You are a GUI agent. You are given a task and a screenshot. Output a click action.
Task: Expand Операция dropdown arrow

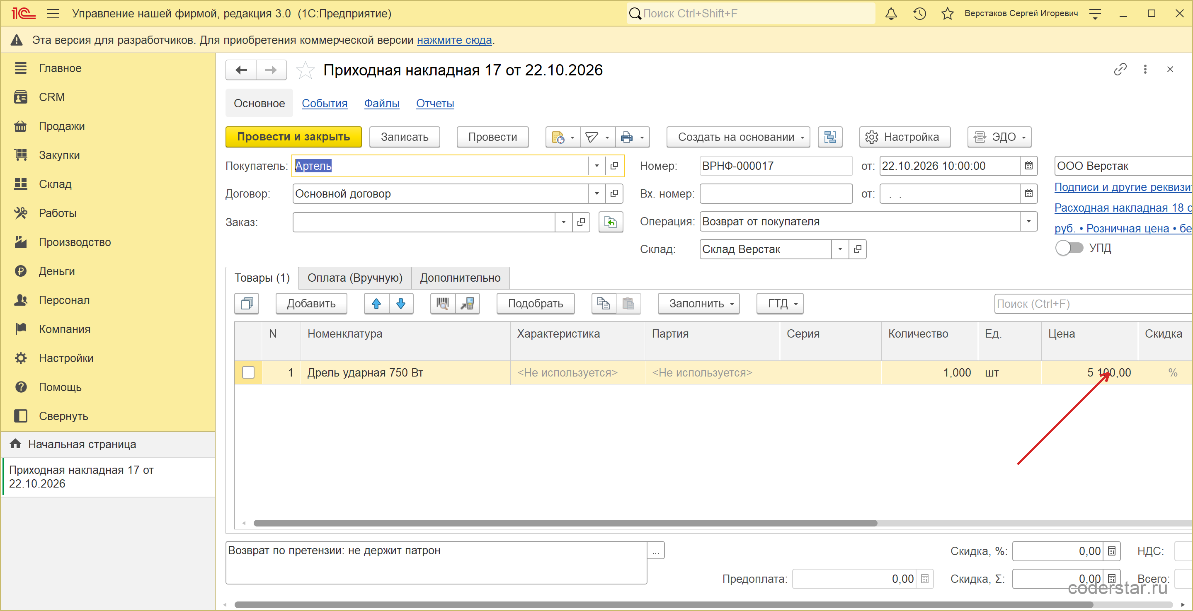click(1028, 221)
